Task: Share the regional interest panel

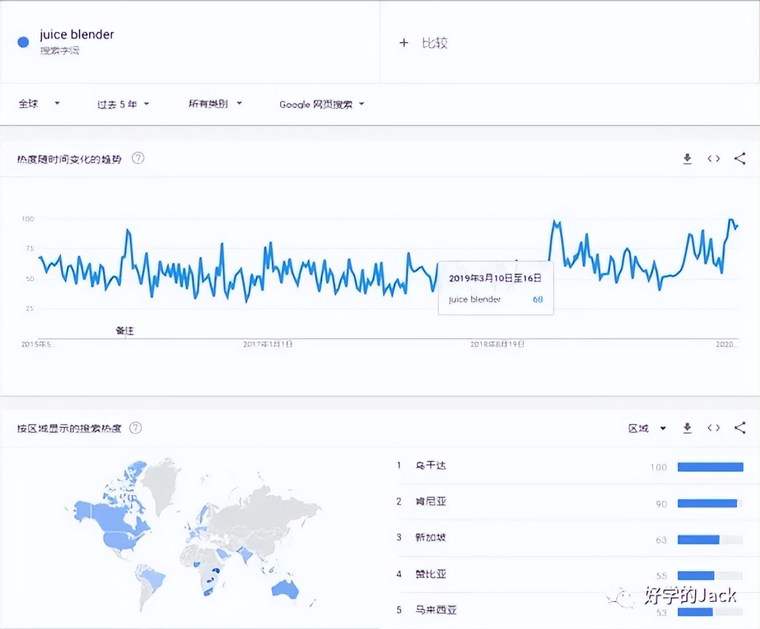Action: (x=740, y=428)
